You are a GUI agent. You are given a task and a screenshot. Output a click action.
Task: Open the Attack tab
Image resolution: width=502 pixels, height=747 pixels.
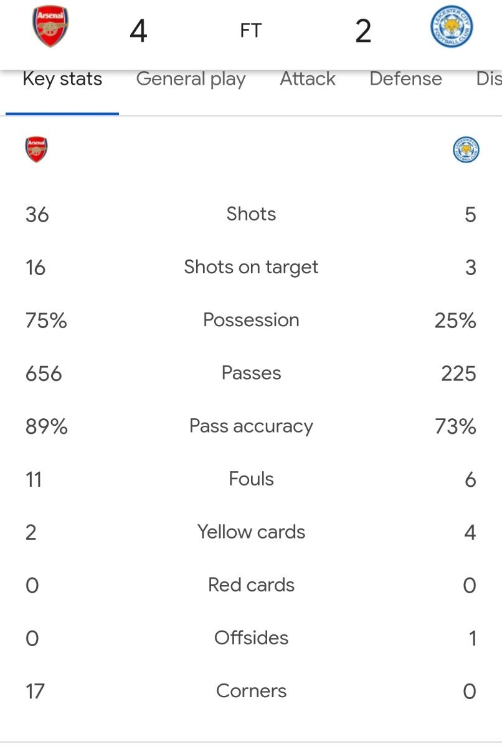[308, 79]
